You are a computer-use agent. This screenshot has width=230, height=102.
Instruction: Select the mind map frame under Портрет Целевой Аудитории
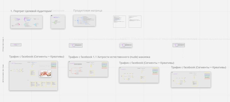click(x=27, y=22)
